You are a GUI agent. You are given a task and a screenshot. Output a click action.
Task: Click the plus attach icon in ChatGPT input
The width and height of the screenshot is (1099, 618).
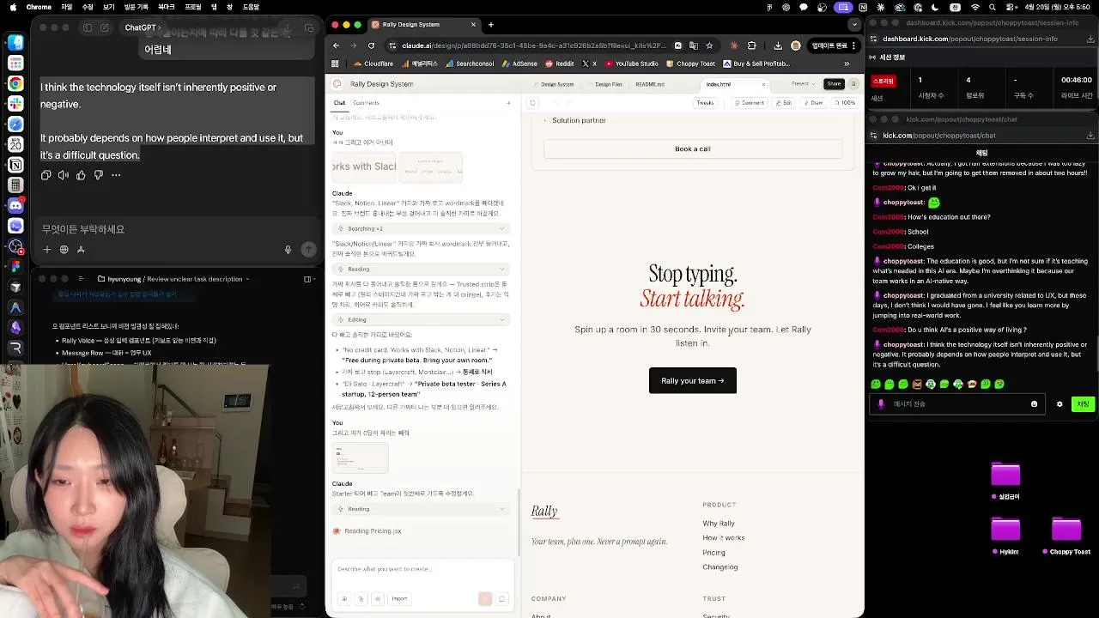tap(46, 250)
